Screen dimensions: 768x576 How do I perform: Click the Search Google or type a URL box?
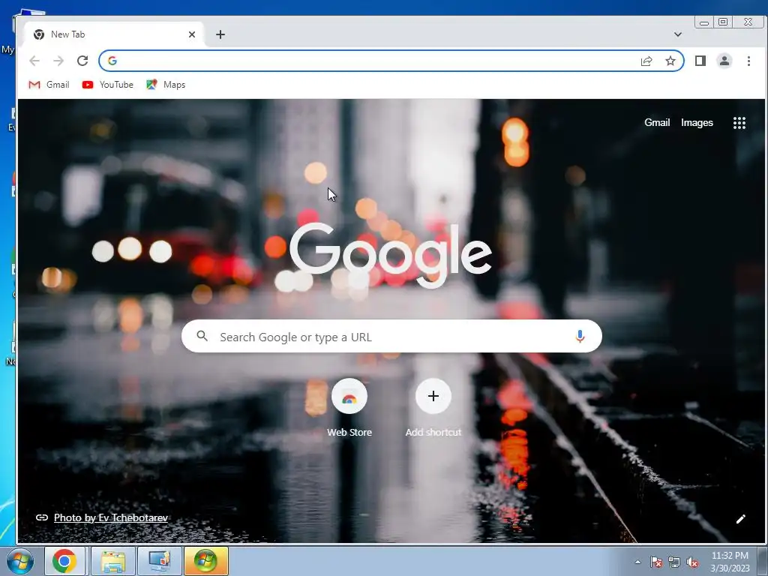[x=391, y=337]
